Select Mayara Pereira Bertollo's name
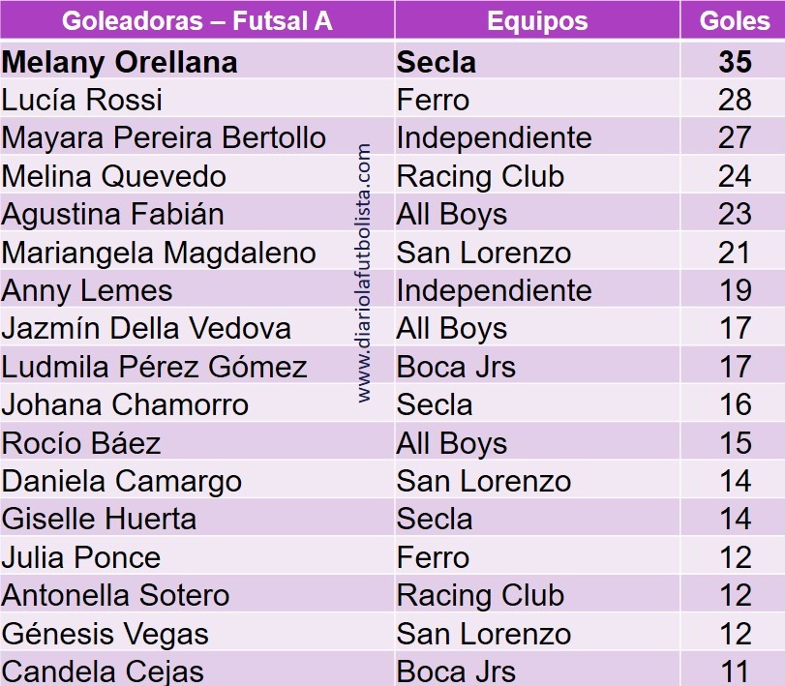 click(x=164, y=137)
